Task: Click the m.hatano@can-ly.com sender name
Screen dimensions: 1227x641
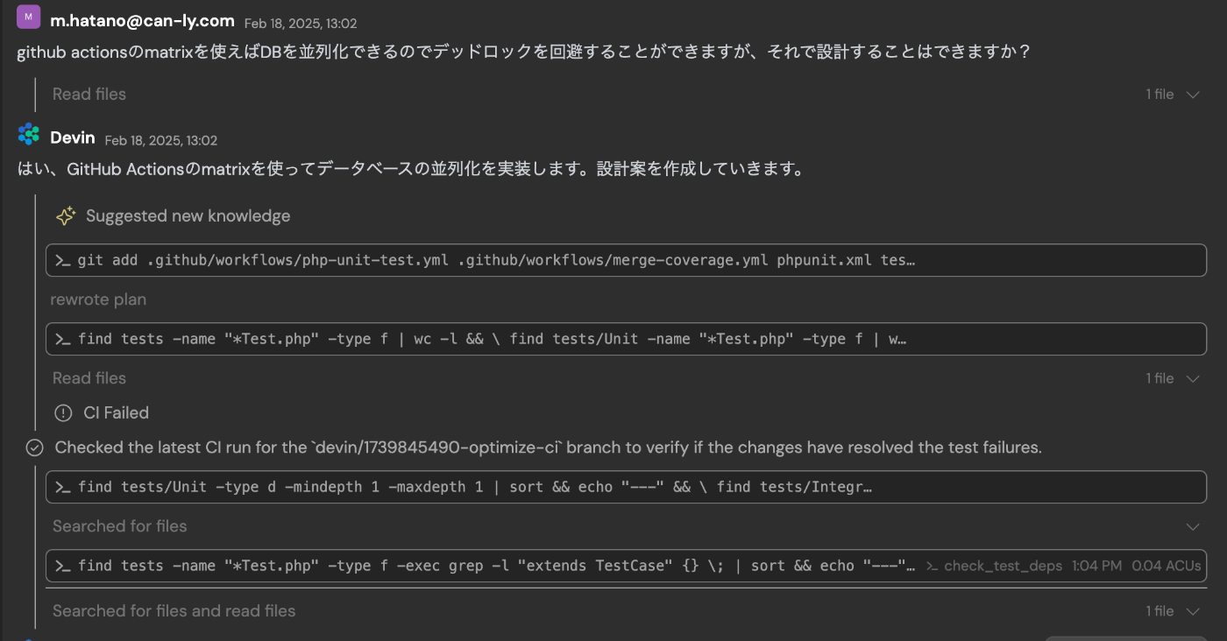Action: [x=142, y=20]
